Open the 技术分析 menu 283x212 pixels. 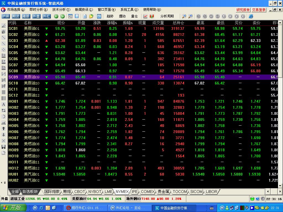(61, 10)
